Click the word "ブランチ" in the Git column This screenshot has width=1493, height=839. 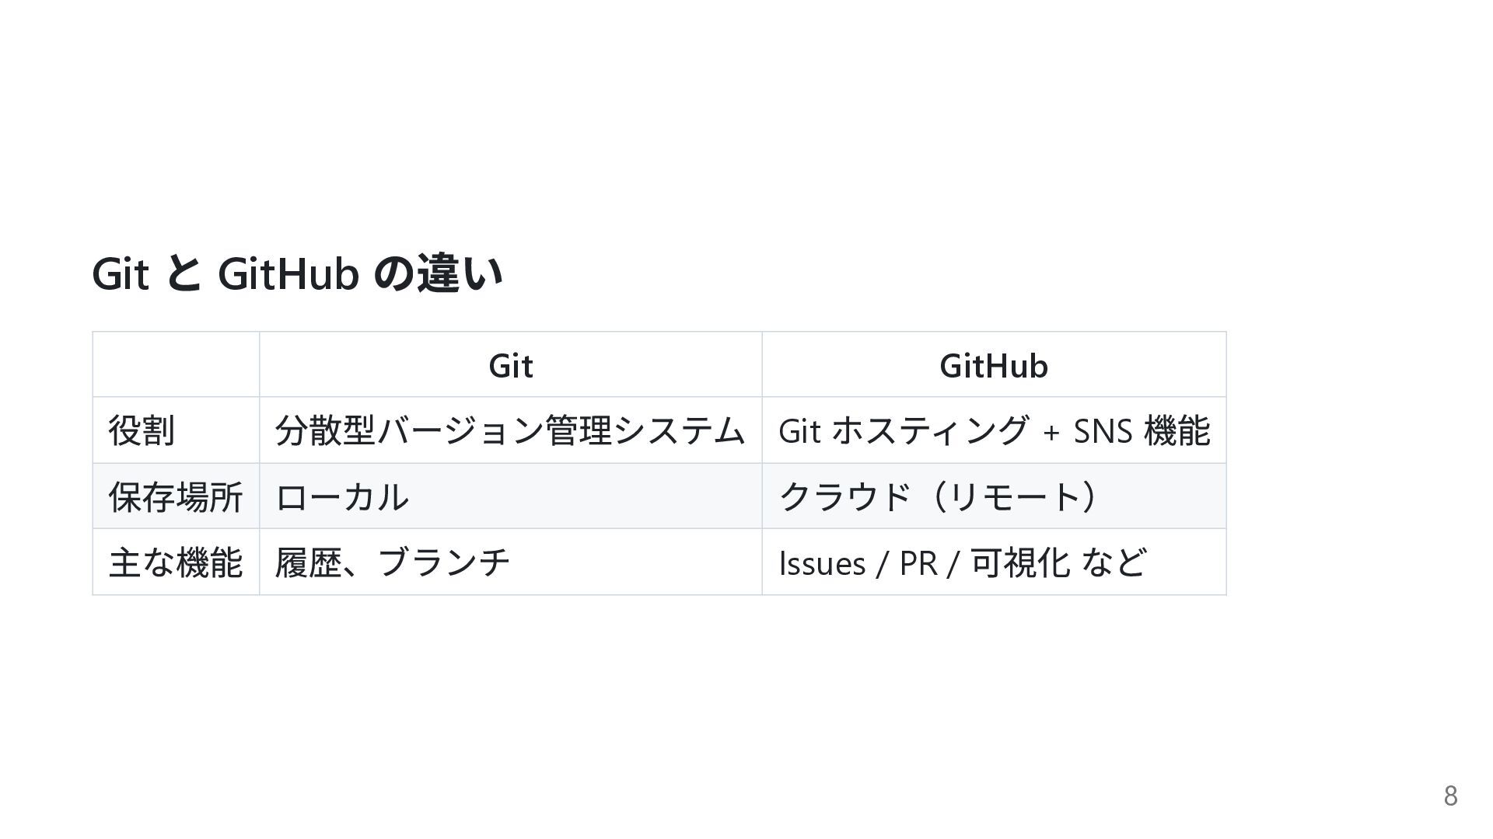pyautogui.click(x=443, y=562)
